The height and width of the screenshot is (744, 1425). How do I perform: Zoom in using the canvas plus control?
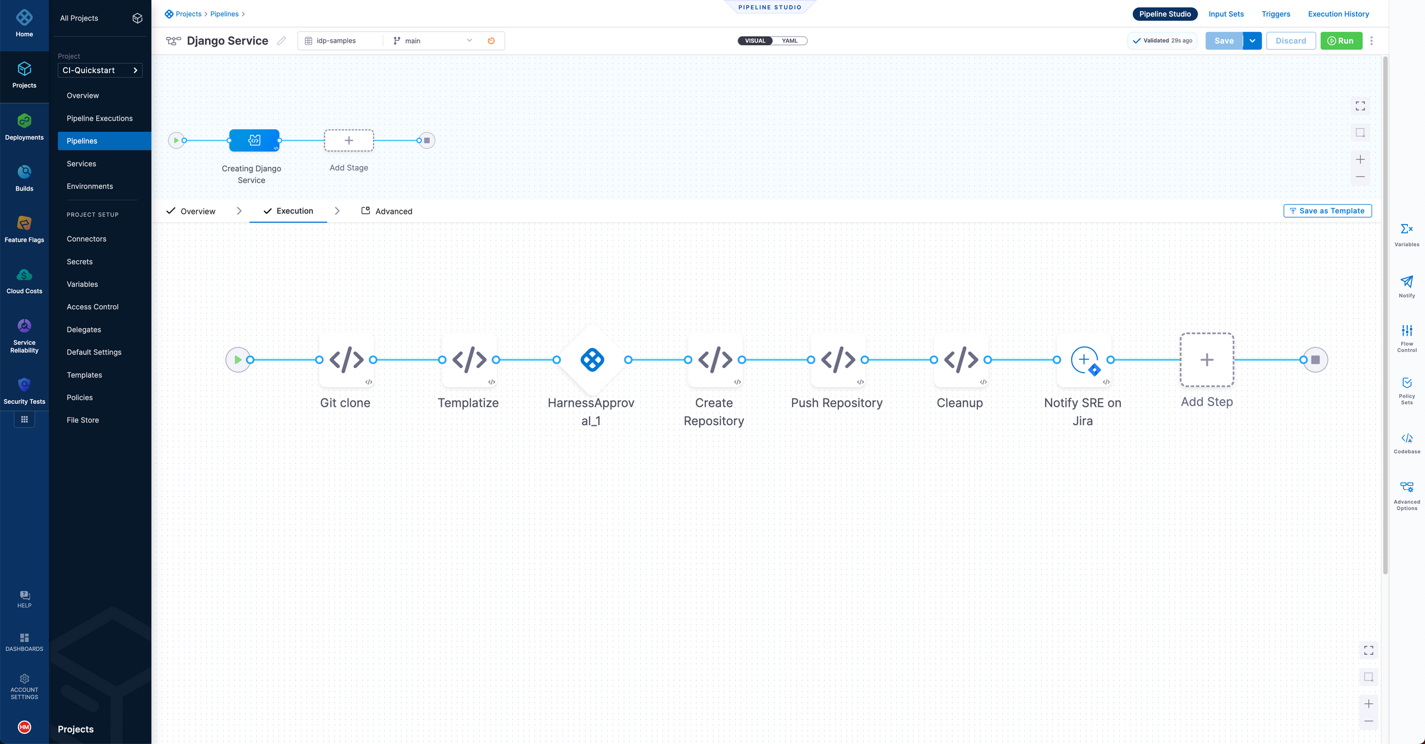coord(1360,159)
